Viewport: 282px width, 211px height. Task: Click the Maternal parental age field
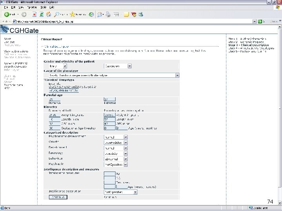tap(54, 99)
